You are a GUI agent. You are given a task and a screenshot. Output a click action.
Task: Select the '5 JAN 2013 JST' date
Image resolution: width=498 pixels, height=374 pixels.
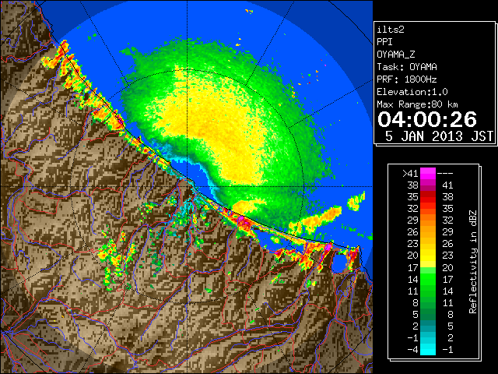click(x=439, y=136)
